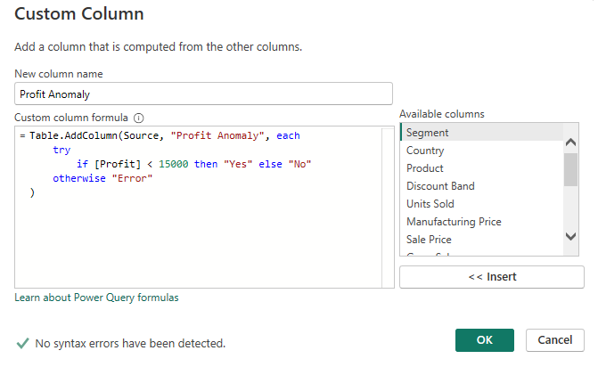Click the New column name field

[203, 94]
